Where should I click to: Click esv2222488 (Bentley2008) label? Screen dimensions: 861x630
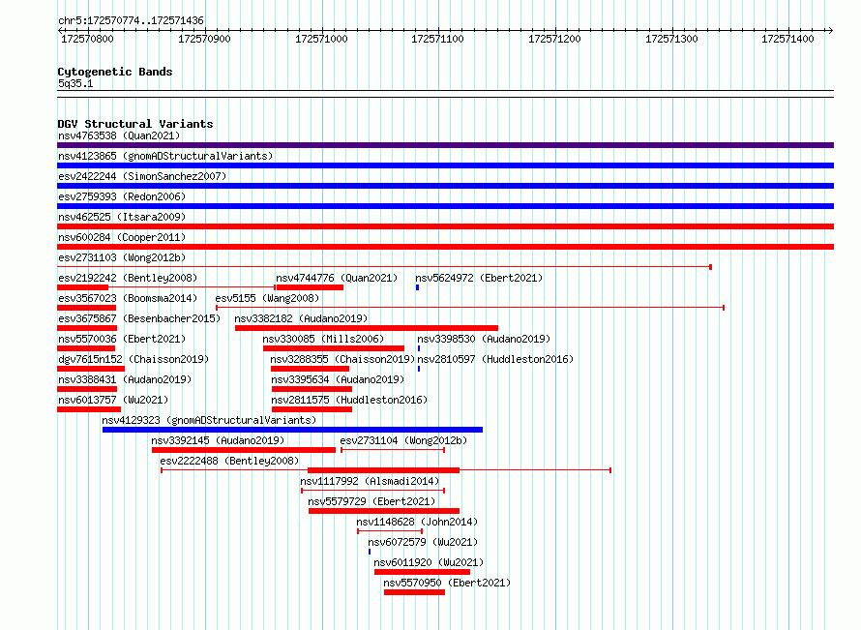229,461
